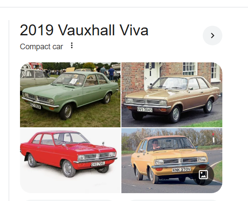Open the green Vauxhall Viva photo
This screenshot has width=248, height=201.
(70, 95)
